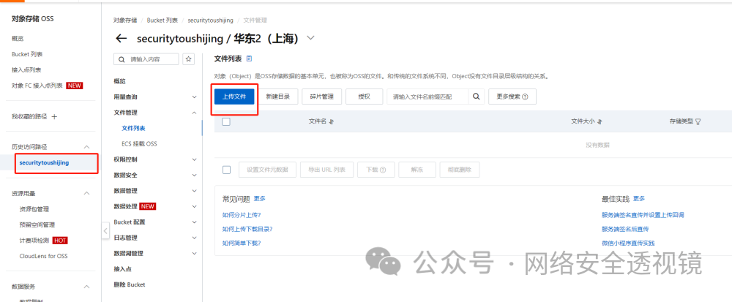Open bucket 概览 in the inner menu
732x302 pixels.
(x=119, y=81)
